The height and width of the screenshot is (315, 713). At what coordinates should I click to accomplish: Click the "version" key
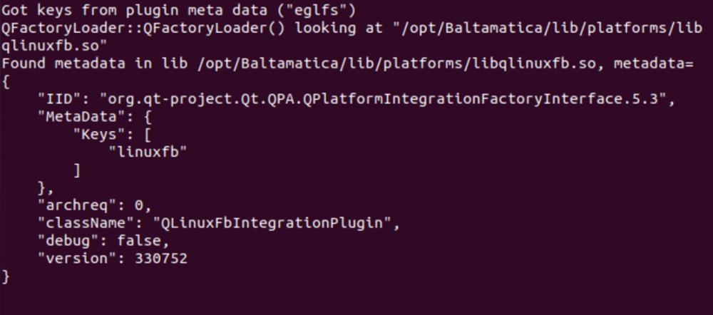(78, 259)
